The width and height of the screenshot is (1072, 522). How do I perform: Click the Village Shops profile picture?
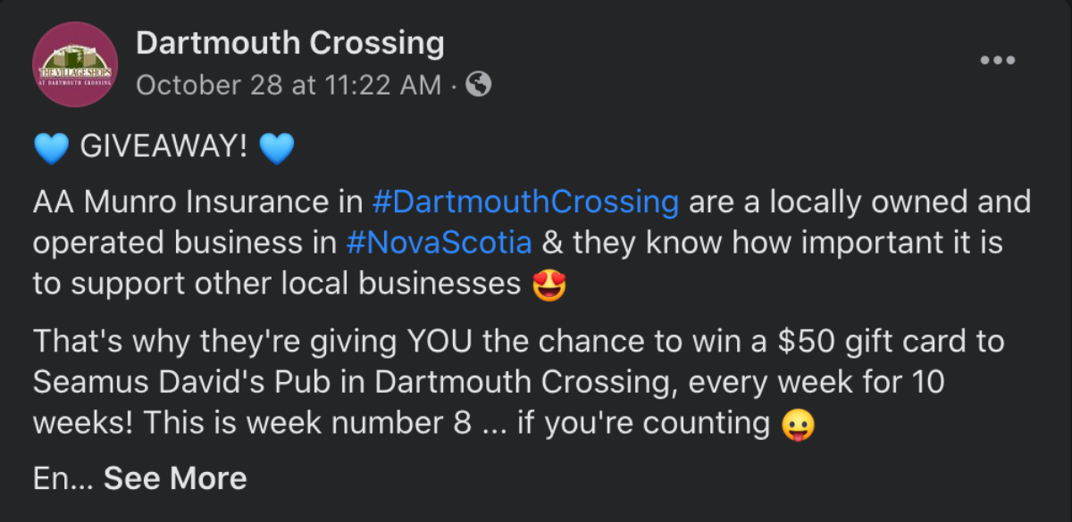pos(75,65)
